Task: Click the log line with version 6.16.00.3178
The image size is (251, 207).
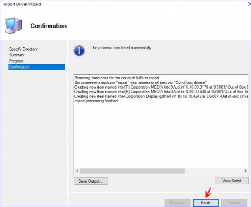Action: [161, 87]
